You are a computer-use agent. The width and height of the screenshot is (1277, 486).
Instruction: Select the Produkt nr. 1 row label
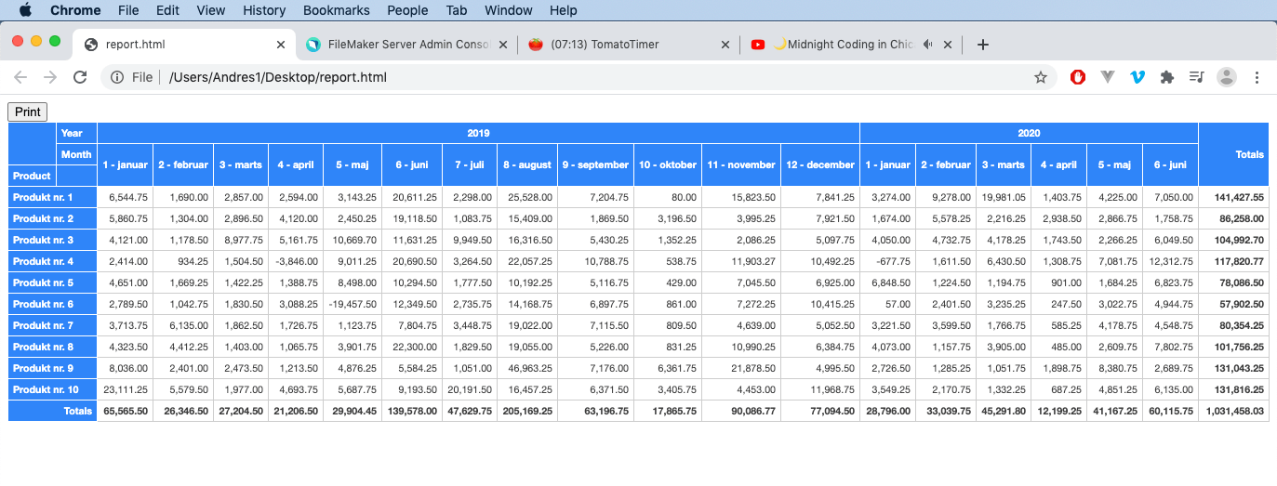(53, 197)
